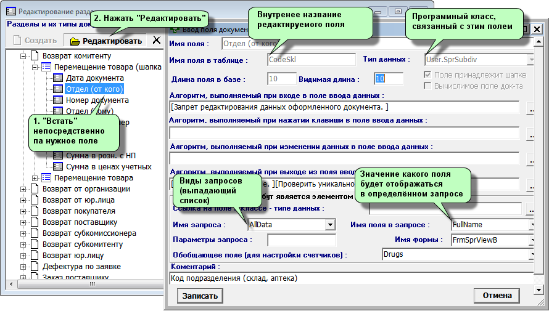Open algorithm picker for field entry algorithm
Screen dimensions: 549x311
point(530,108)
